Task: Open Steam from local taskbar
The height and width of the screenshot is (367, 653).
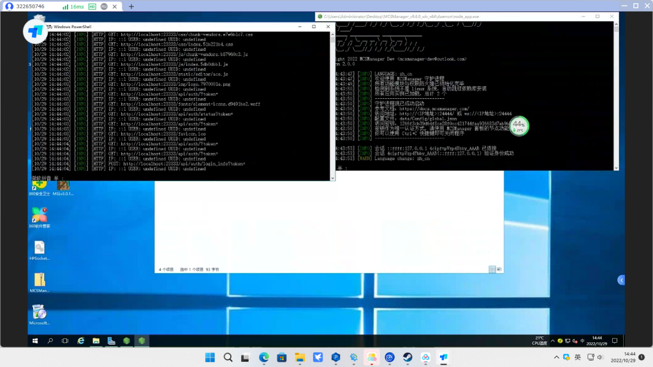Action: 407,357
